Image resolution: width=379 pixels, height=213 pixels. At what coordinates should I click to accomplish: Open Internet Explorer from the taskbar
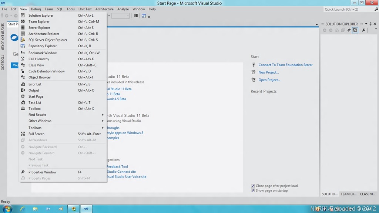pyautogui.click(x=22, y=209)
